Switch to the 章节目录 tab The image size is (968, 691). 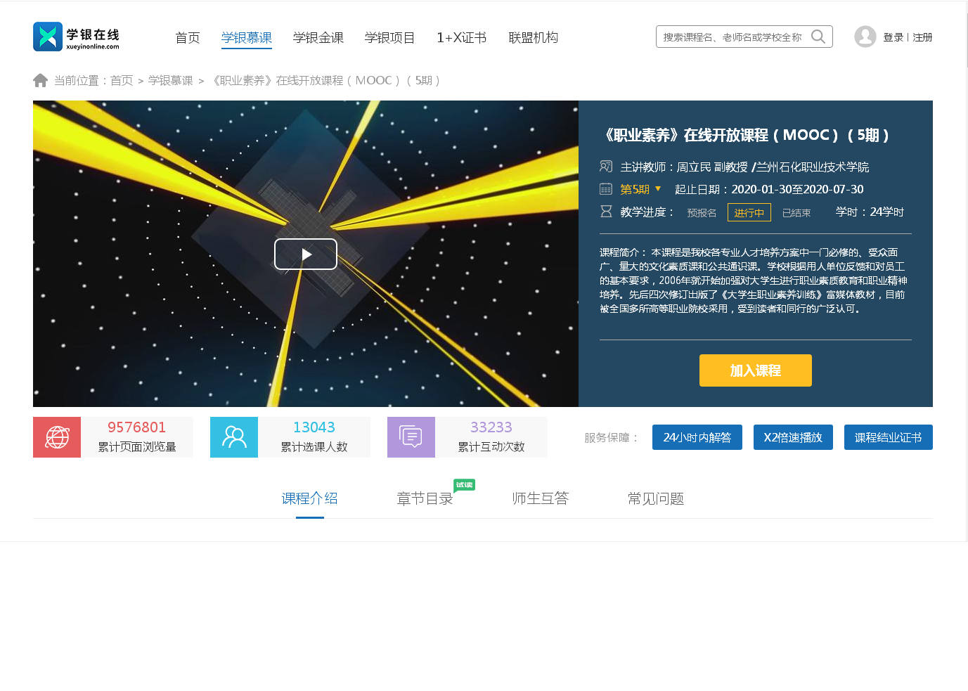pyautogui.click(x=425, y=498)
